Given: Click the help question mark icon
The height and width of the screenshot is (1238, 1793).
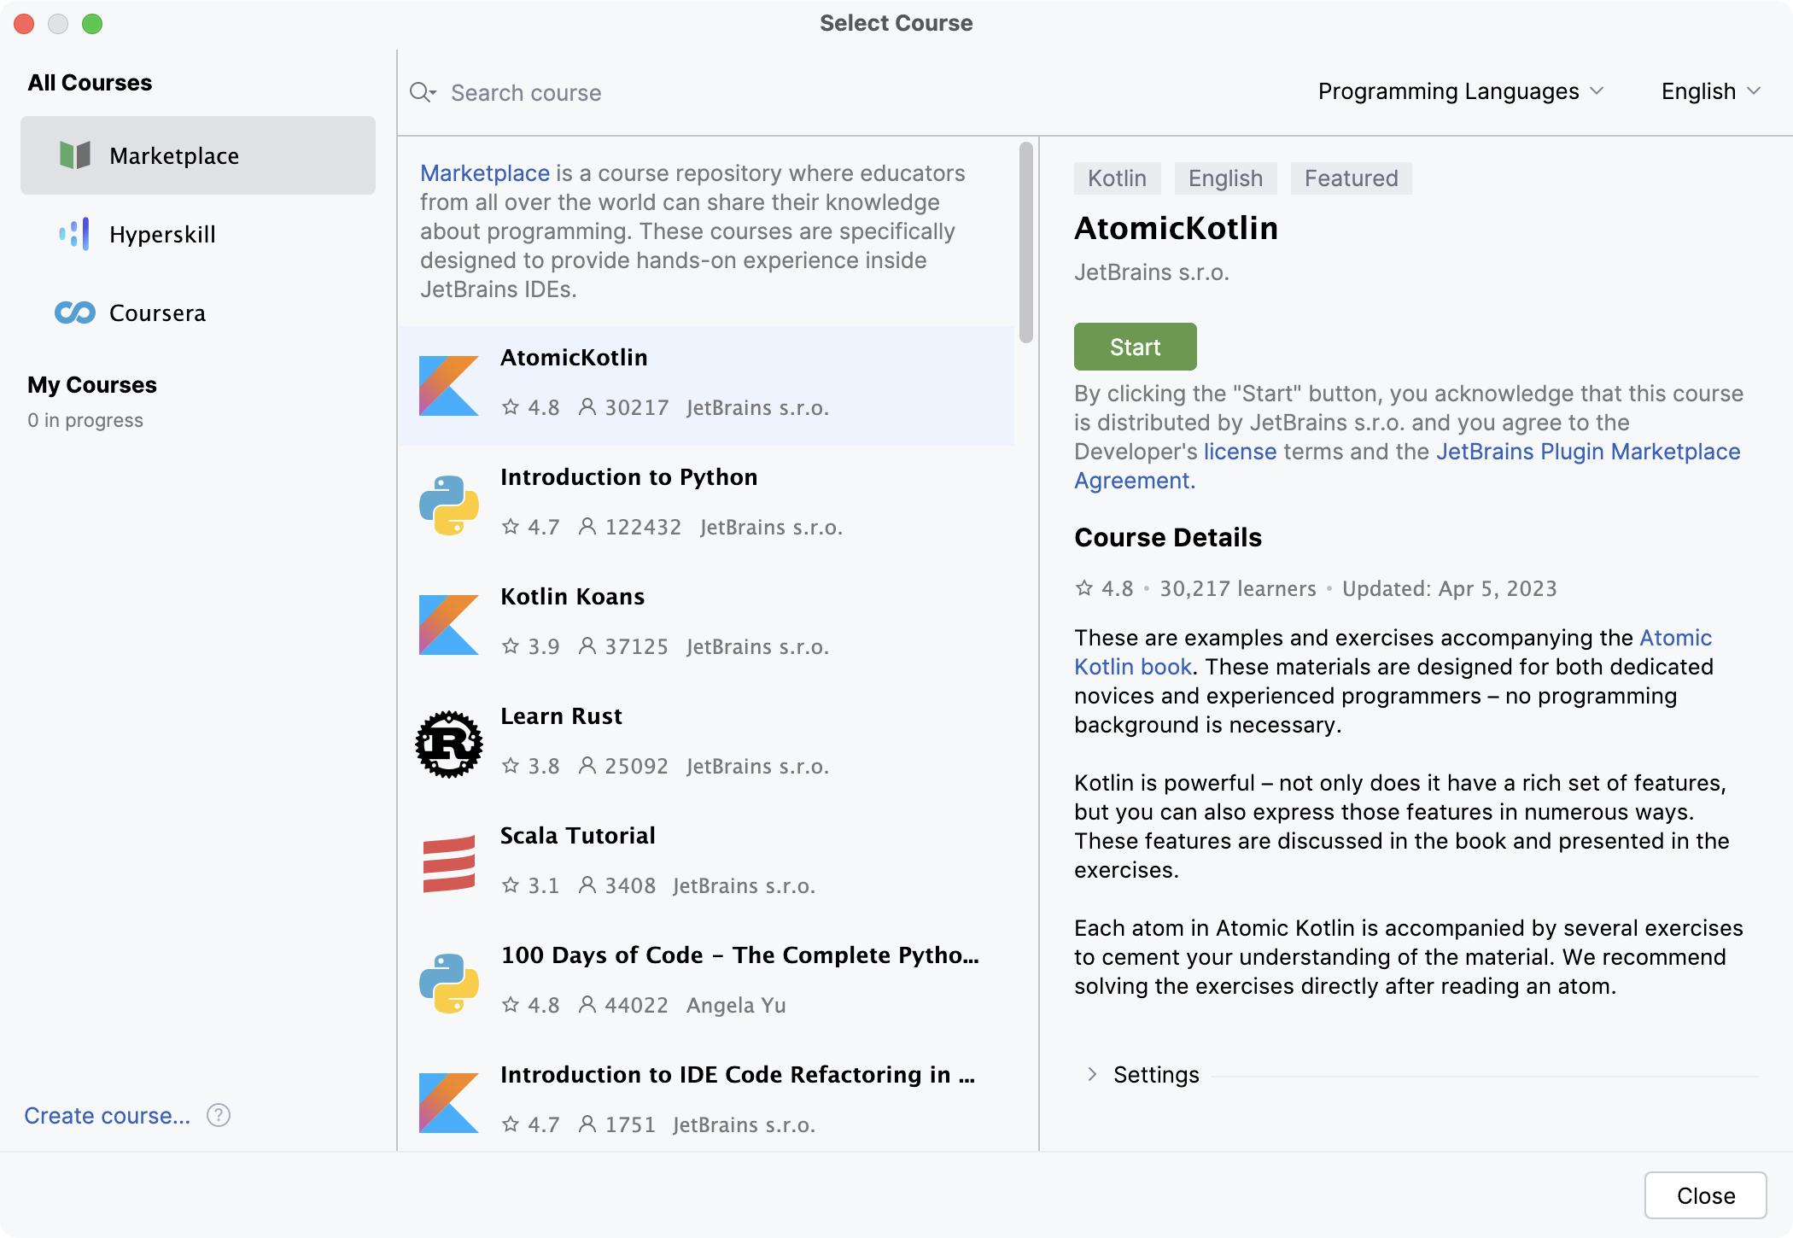Looking at the screenshot, I should [x=219, y=1115].
